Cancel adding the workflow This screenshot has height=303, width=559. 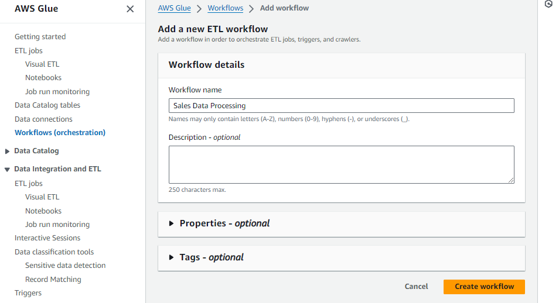click(x=416, y=287)
